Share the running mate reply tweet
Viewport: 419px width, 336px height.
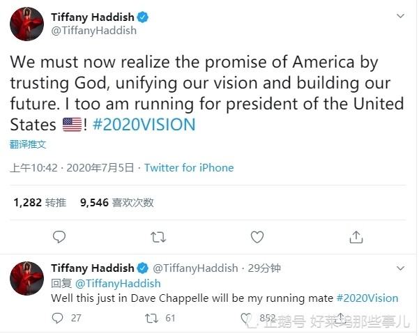click(340, 318)
